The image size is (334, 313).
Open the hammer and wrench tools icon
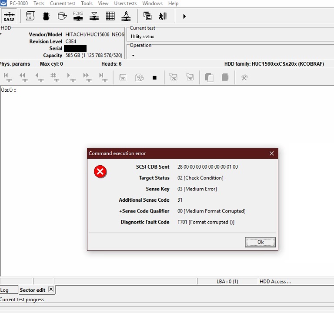click(244, 77)
